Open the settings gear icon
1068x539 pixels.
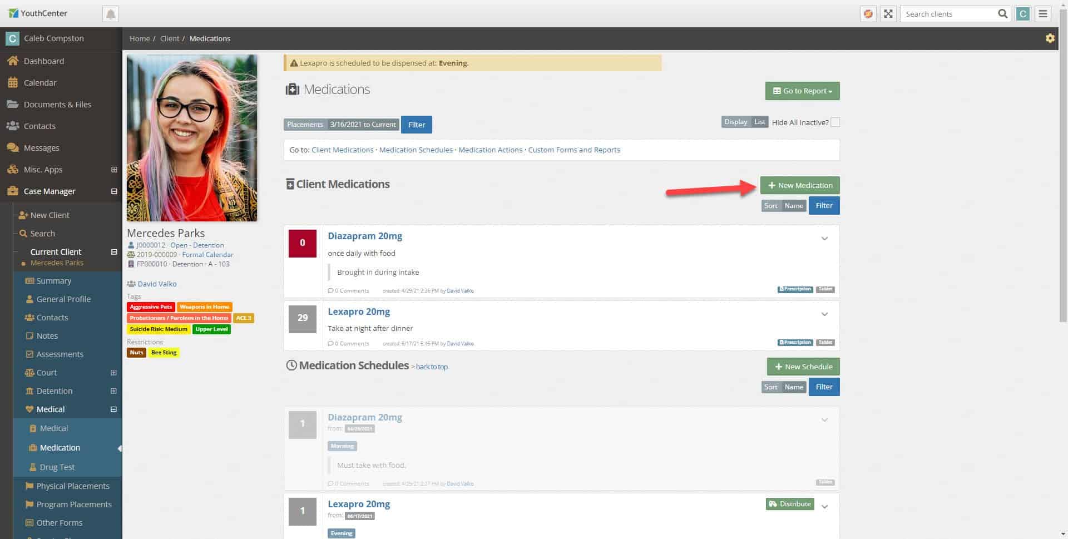tap(1050, 38)
